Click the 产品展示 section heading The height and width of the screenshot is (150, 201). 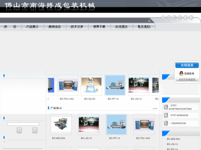click(56, 108)
